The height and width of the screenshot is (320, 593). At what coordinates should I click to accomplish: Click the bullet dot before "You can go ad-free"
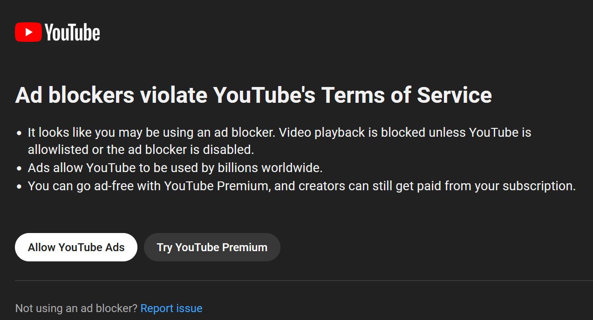click(19, 187)
